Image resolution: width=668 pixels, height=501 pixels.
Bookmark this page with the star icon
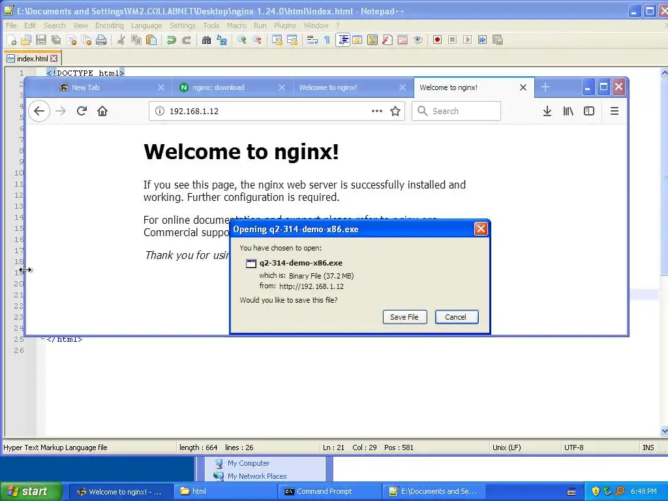point(395,111)
